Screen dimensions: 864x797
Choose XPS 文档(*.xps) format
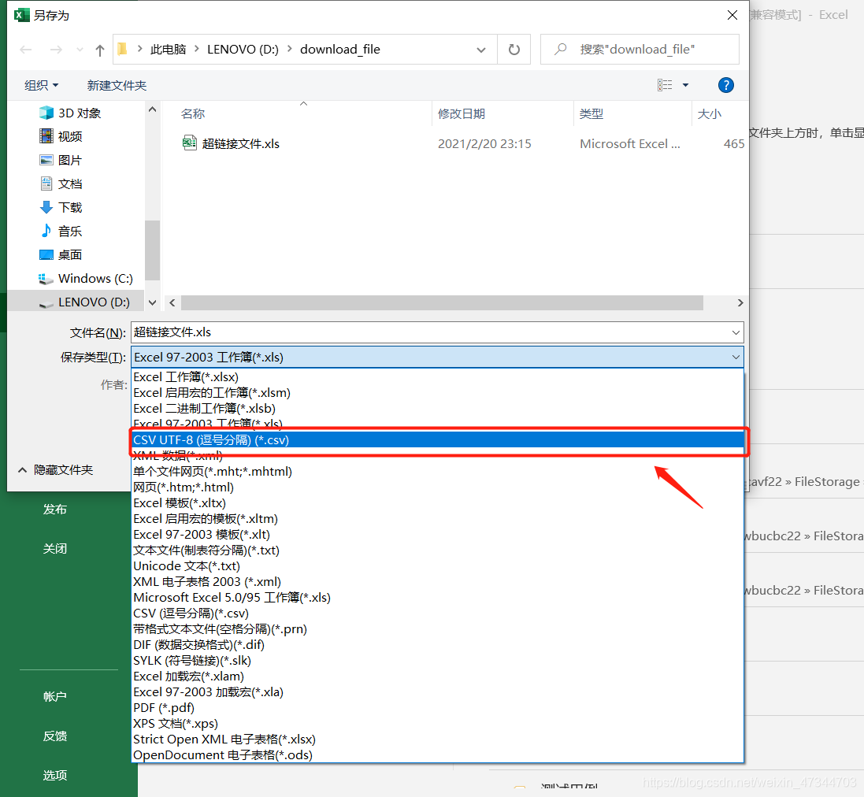pyautogui.click(x=437, y=723)
